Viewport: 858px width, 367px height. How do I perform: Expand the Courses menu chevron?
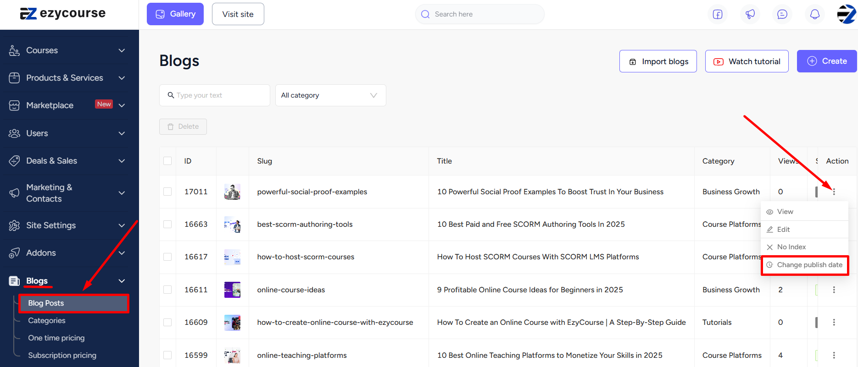(x=122, y=50)
